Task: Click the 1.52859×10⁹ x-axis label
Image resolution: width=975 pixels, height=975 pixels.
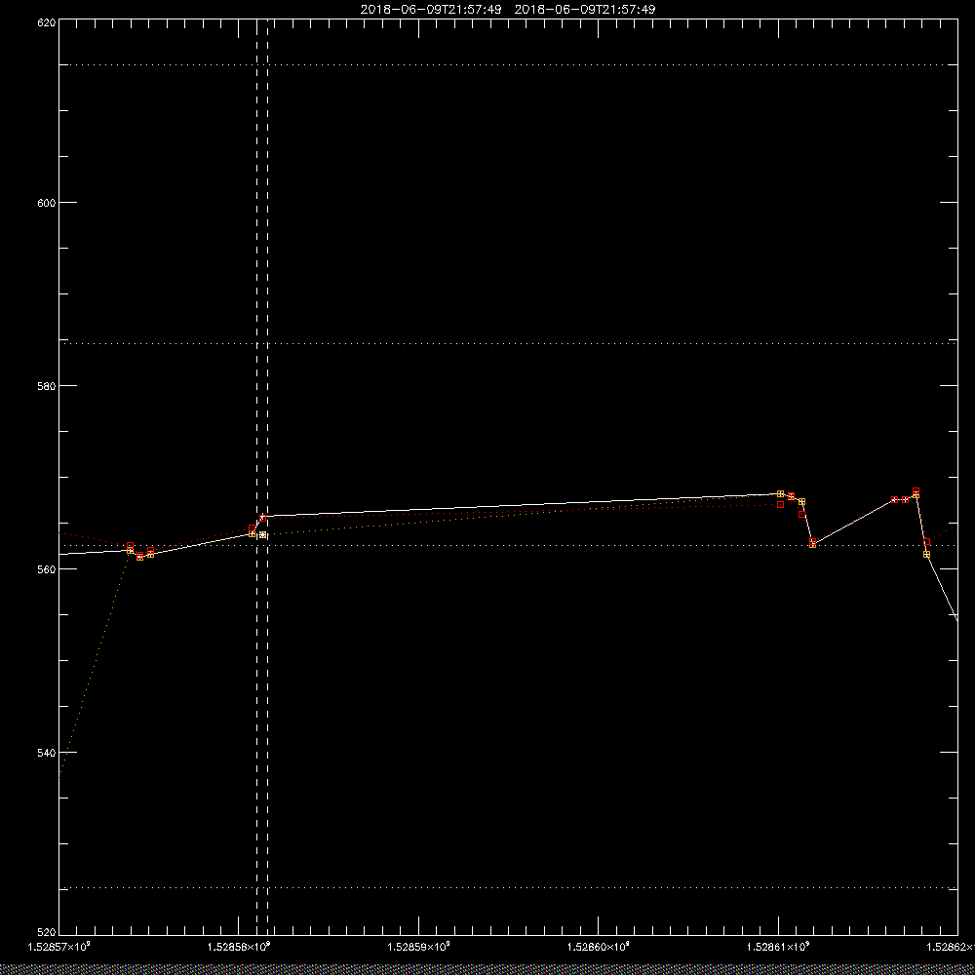Action: (418, 947)
